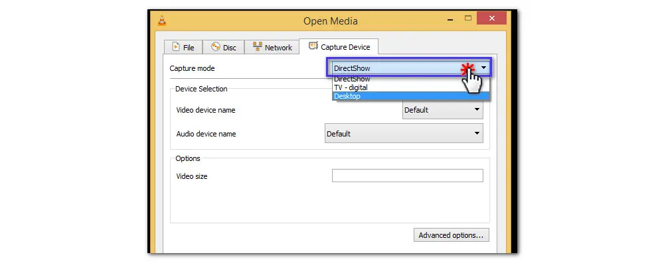Select the Capture Device tab

(339, 46)
